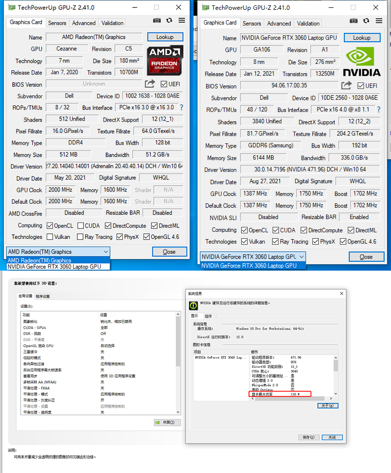391x473 pixels.
Task: Close 系统信息 dialog with X button
Action: click(341, 294)
